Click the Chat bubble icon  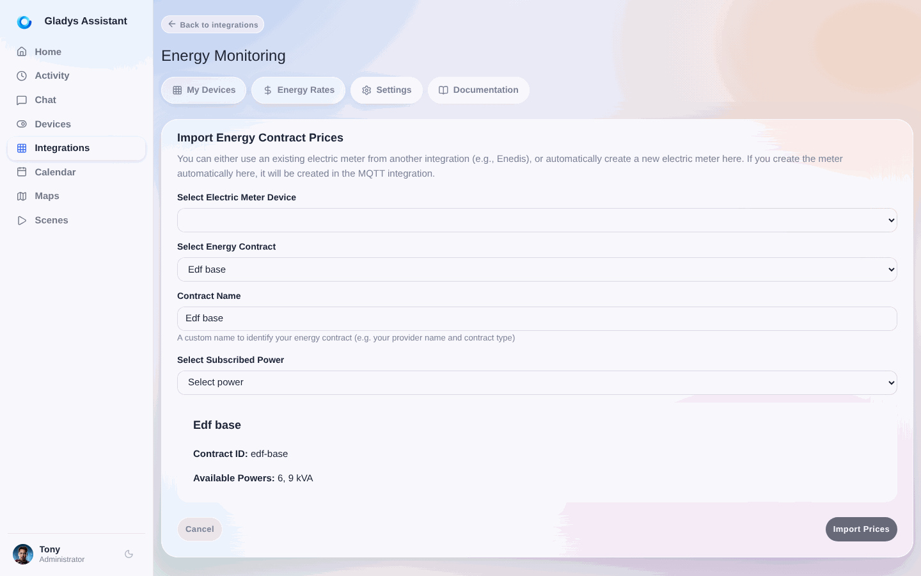click(22, 100)
